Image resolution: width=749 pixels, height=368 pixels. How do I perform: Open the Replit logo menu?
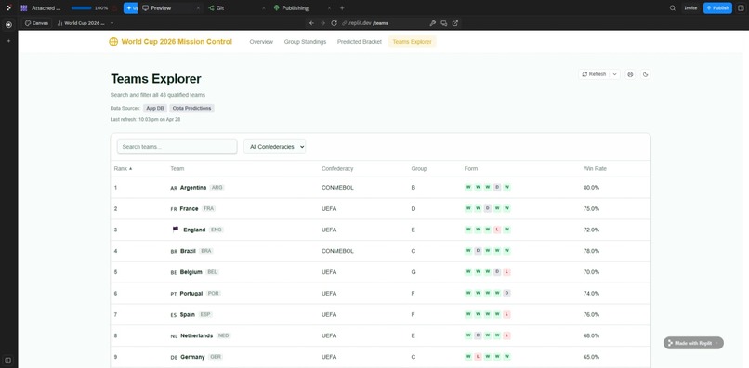pos(8,7)
